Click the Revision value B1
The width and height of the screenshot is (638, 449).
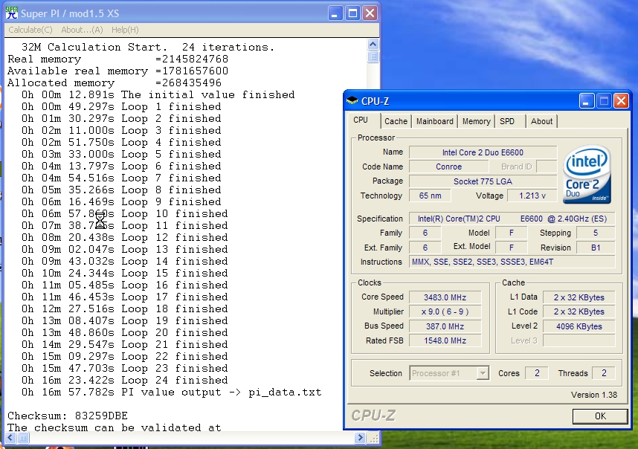point(596,248)
